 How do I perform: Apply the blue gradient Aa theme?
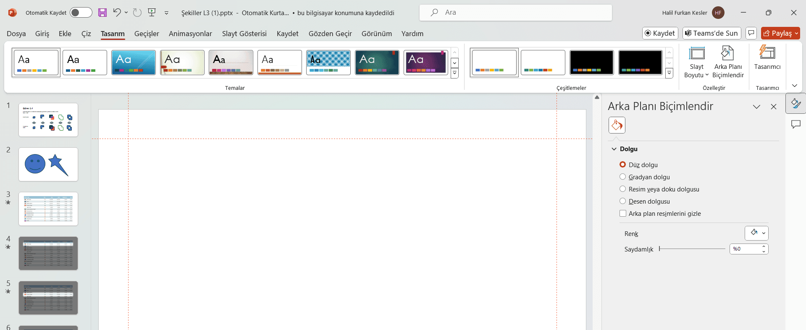134,63
